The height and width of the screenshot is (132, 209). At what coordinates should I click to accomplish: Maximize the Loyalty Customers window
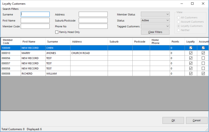coord(192,3)
